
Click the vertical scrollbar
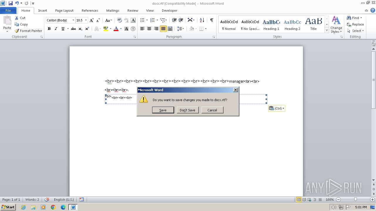pyautogui.click(x=373, y=80)
